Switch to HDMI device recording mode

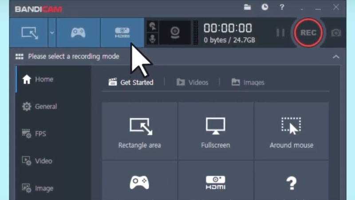point(122,32)
